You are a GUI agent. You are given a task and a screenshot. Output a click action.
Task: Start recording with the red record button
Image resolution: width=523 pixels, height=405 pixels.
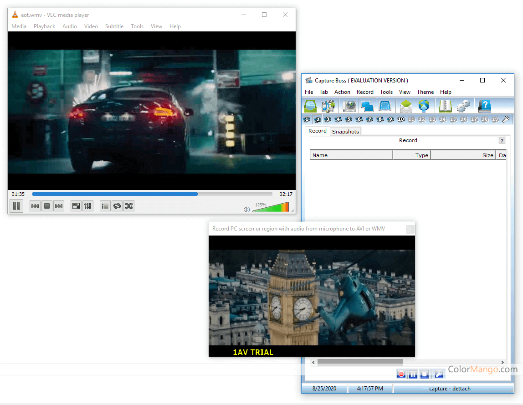pos(401,374)
